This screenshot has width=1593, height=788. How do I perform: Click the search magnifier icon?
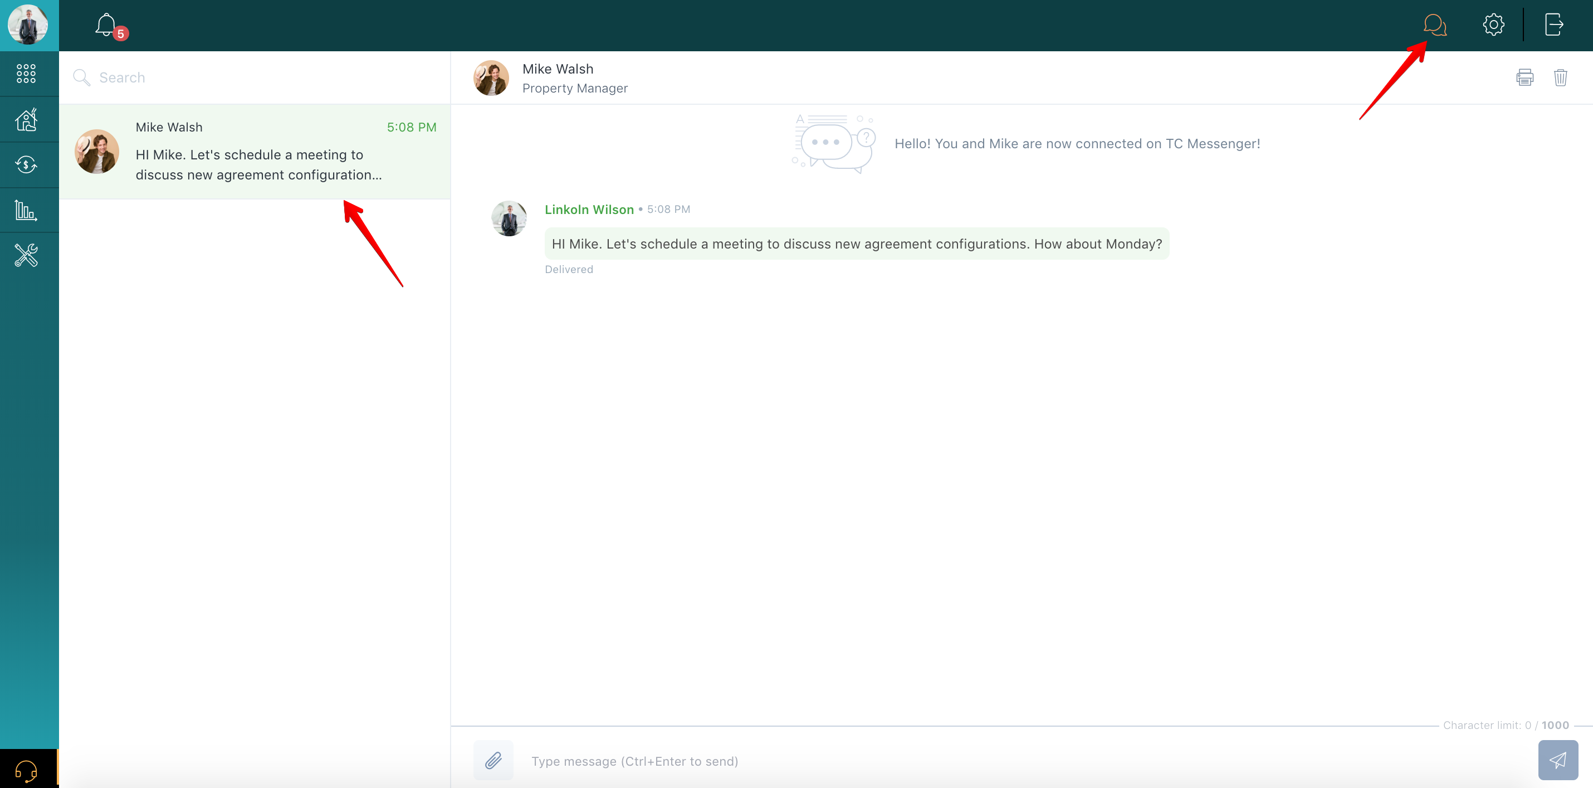(x=82, y=77)
